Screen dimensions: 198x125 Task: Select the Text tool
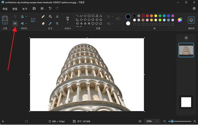[57, 16]
